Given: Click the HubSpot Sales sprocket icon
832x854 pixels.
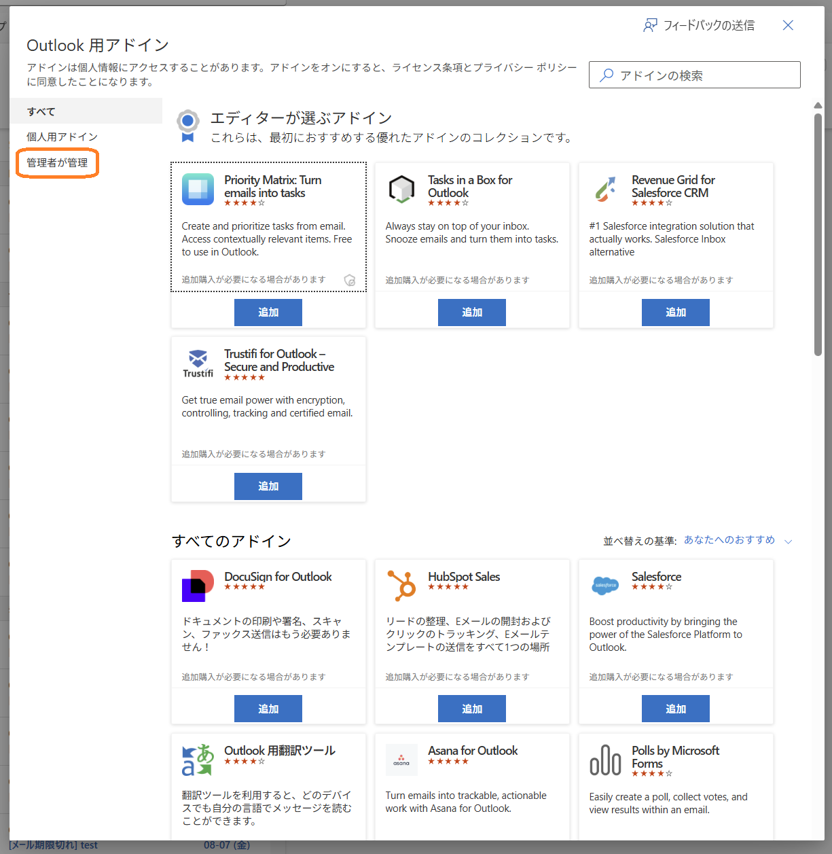Looking at the screenshot, I should [401, 586].
